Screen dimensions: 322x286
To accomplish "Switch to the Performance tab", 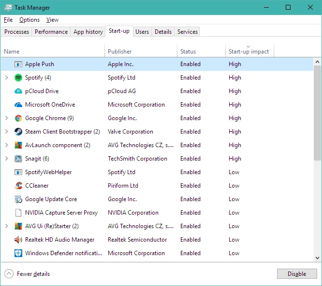I will point(51,32).
